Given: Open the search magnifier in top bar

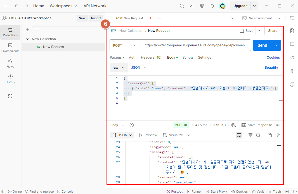Looking at the screenshot, I should [182, 6].
